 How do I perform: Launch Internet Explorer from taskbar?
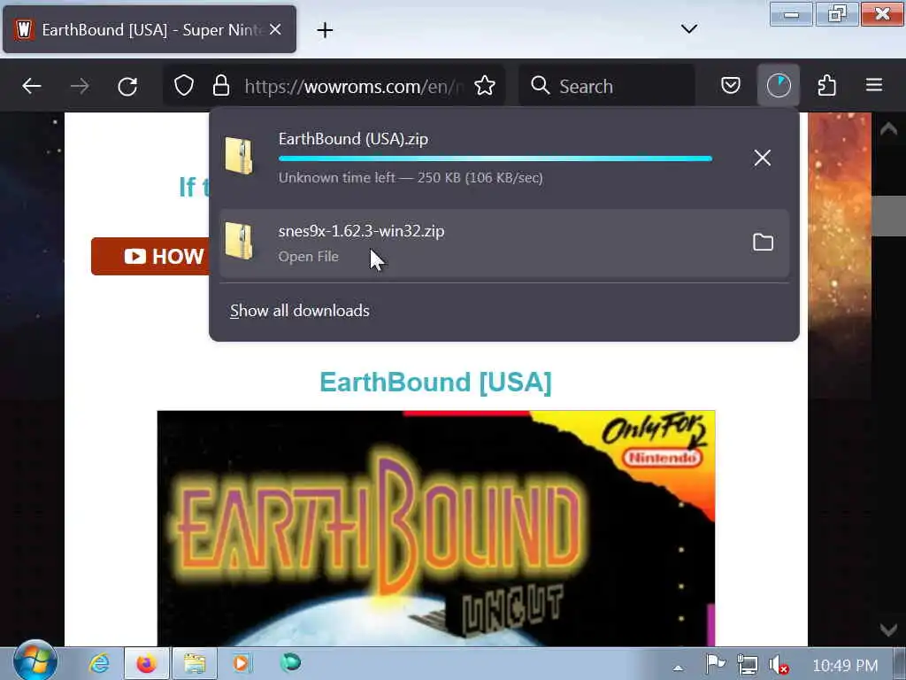coord(99,663)
